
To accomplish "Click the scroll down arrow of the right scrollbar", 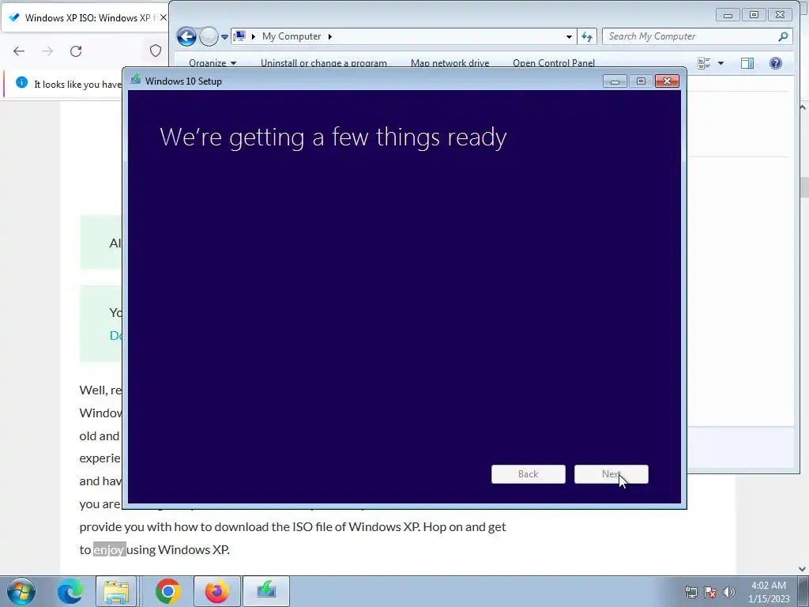I will [x=803, y=569].
